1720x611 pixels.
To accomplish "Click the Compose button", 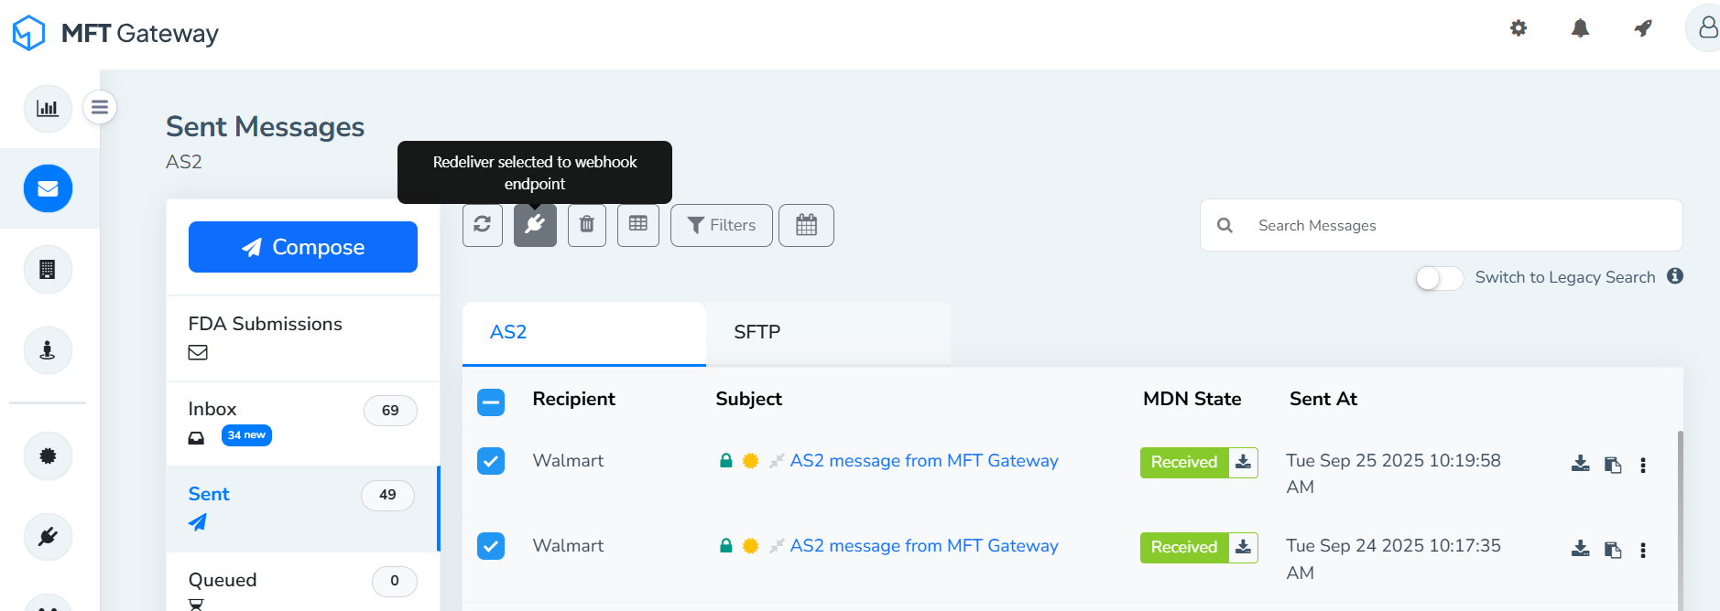I will 303,247.
